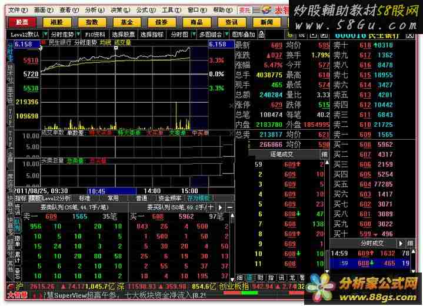
Task: Open the 画面 menu
Action: pos(44,10)
